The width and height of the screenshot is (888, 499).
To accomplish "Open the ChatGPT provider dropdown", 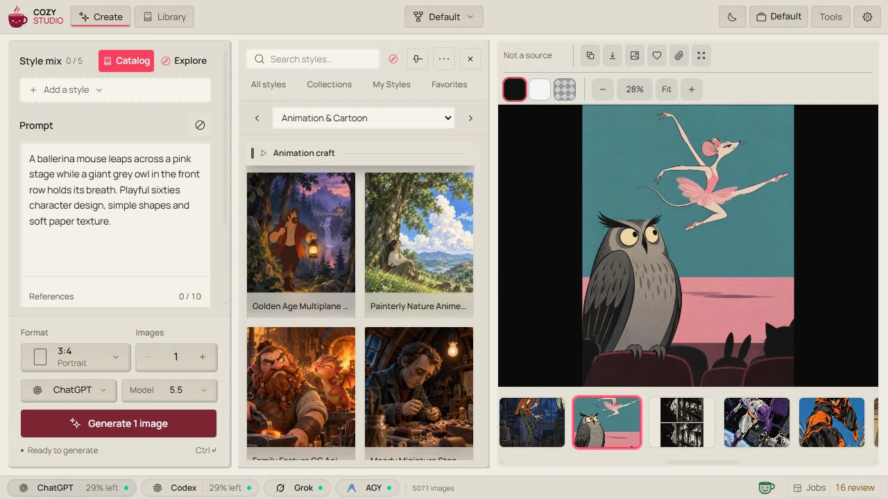I will pos(69,390).
